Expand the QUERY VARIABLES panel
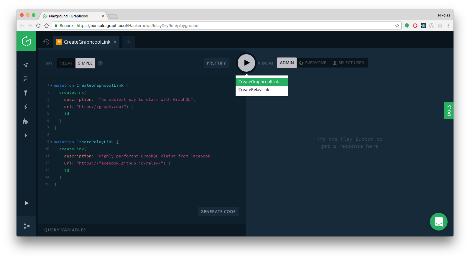Image resolution: width=470 pixels, height=260 pixels. [x=142, y=230]
